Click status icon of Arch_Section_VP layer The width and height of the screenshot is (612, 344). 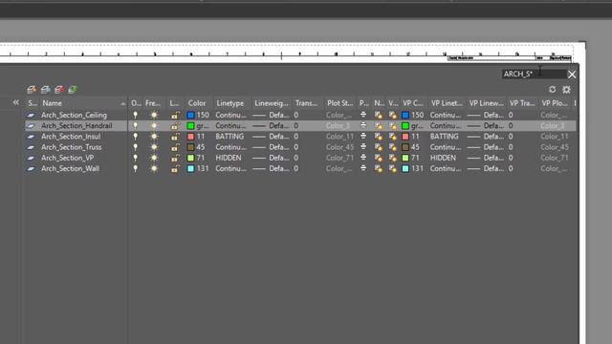coord(31,158)
